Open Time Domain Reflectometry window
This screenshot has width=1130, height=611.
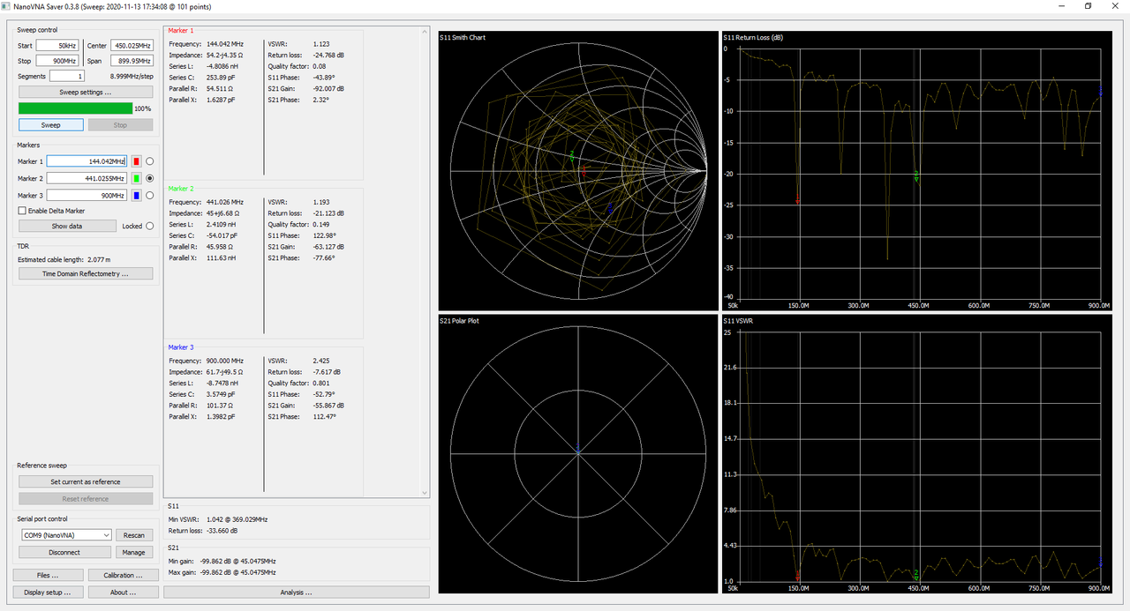point(86,273)
